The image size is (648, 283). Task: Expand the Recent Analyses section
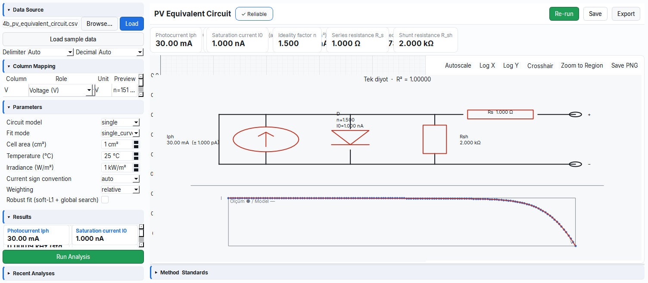(73, 273)
